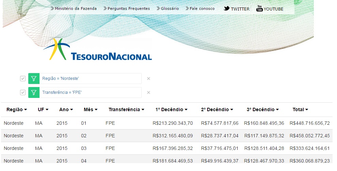
Task: Disable the Transferência filter checkbox
Action: point(23,92)
